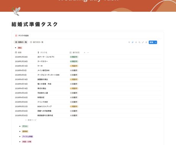This screenshot has height=145, width=176.
Task: Open the 誓いの言葉 作成 task
Action: point(44,84)
